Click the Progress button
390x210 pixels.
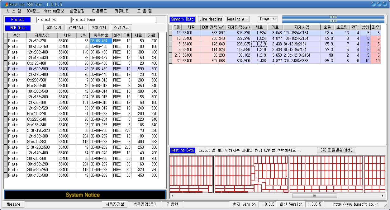click(x=268, y=19)
